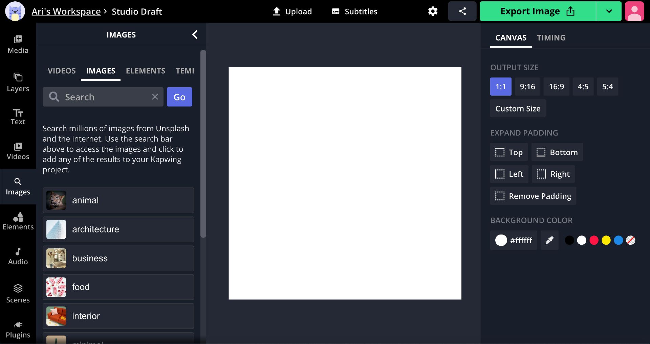Click Remove Padding button
650x344 pixels.
coord(533,196)
